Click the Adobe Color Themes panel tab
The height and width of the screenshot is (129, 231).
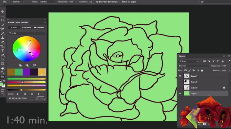(18, 23)
